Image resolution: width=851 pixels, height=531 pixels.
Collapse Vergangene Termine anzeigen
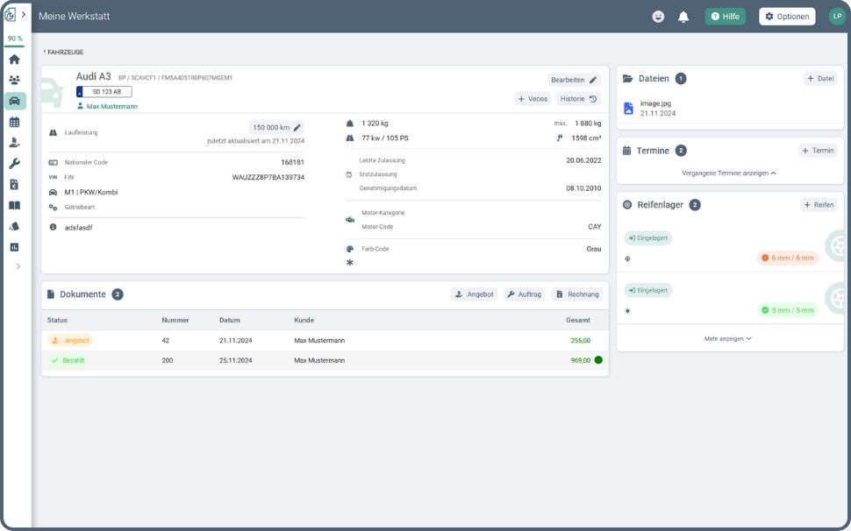coord(729,173)
